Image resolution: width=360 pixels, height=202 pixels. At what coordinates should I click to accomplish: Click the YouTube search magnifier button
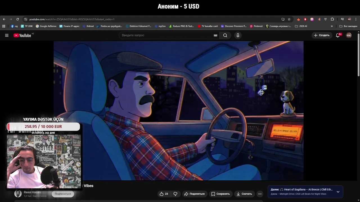225,35
